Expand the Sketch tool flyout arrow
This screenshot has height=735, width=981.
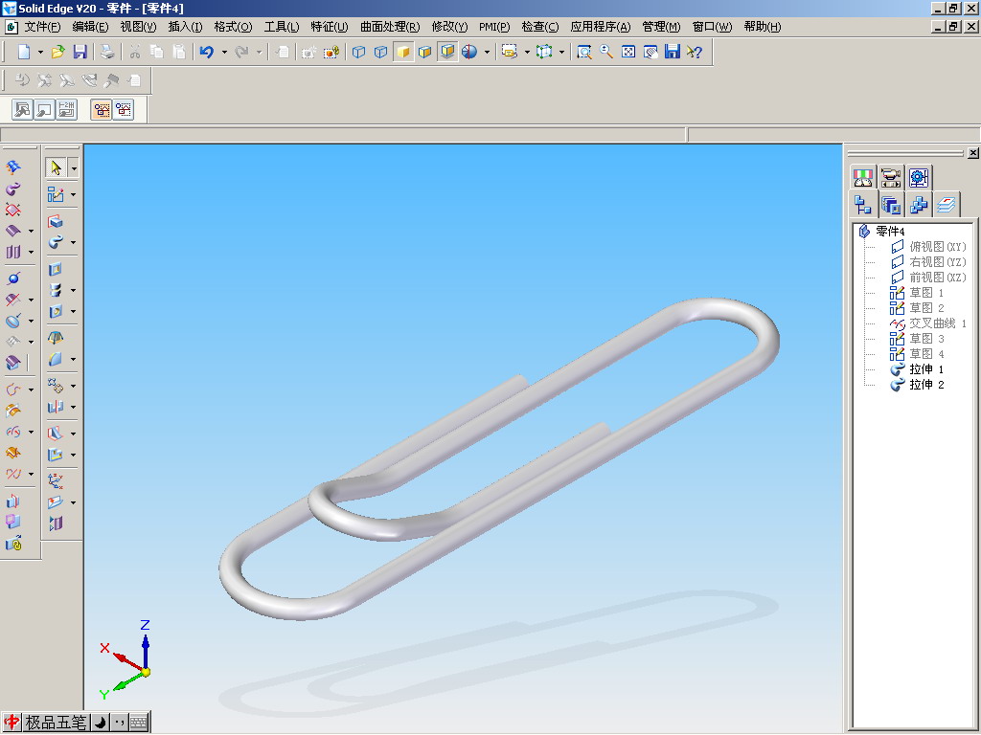tap(73, 194)
